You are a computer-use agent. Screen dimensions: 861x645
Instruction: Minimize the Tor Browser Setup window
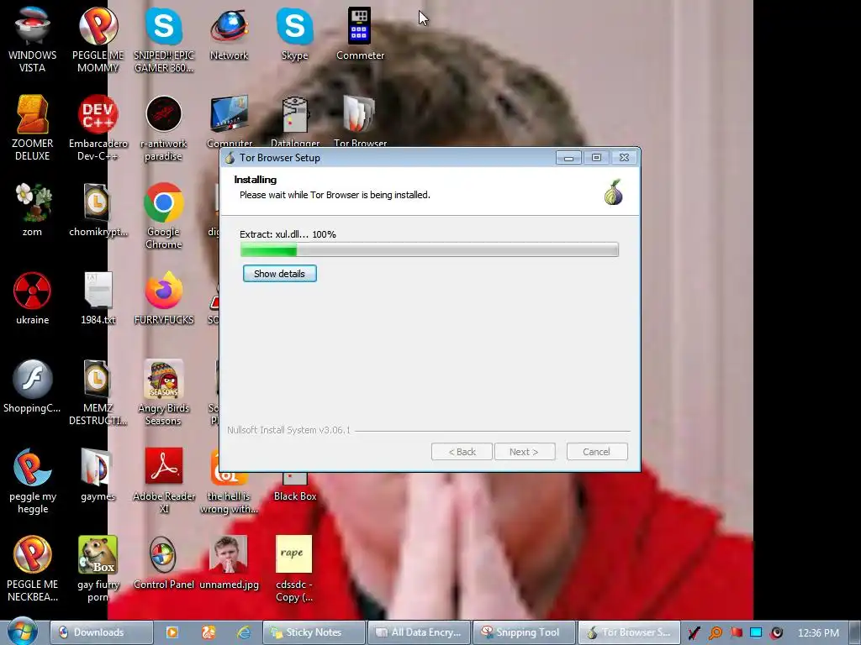[568, 158]
